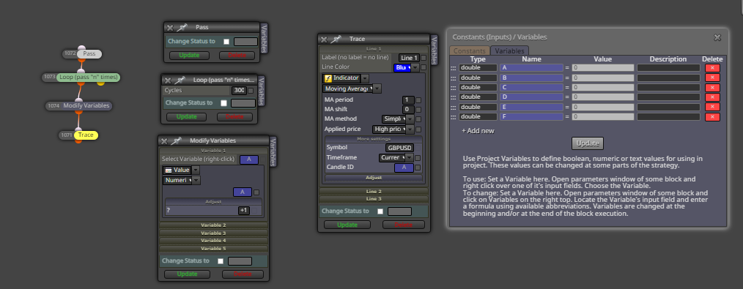Toggle the checkbox next to Cycles value
The image size is (743, 289).
pos(251,91)
